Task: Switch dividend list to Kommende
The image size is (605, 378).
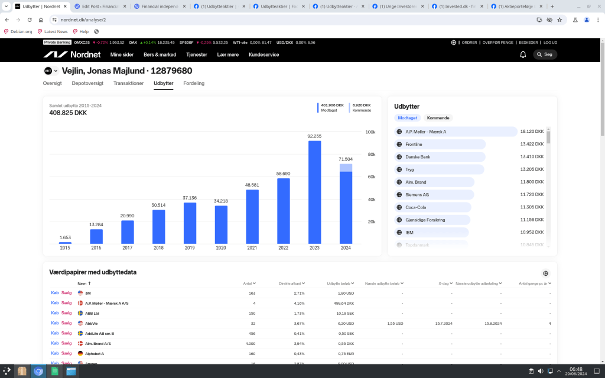Action: [x=438, y=118]
